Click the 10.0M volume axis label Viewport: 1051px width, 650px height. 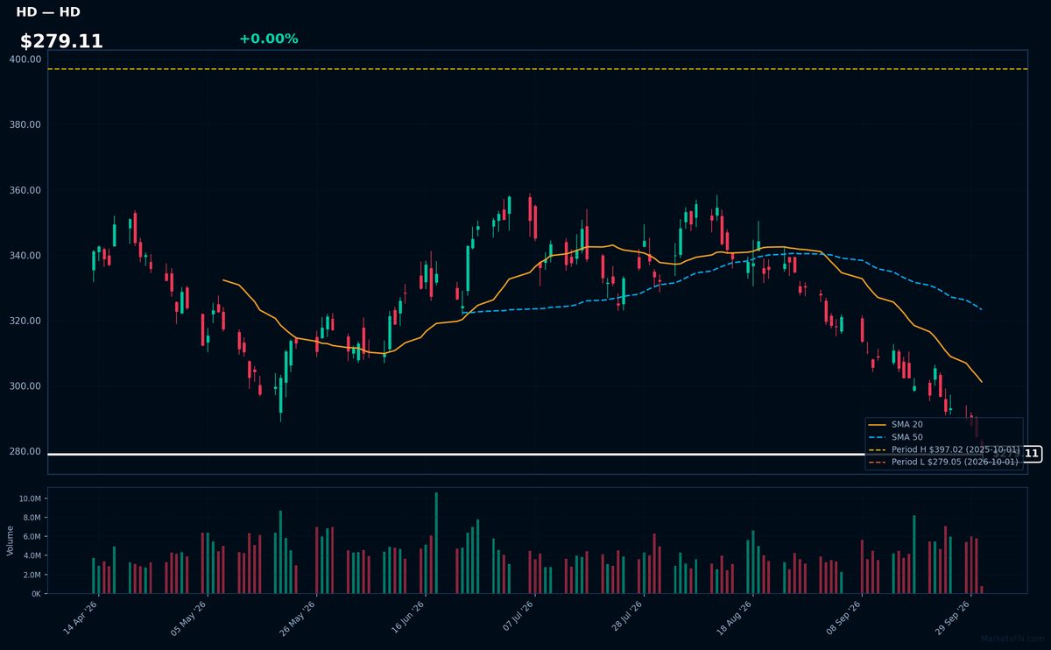point(29,498)
